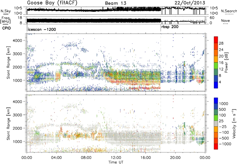Click the 'N.Search' legend label
Image resolution: width=237 pixels, height=164 pixels.
point(229,11)
